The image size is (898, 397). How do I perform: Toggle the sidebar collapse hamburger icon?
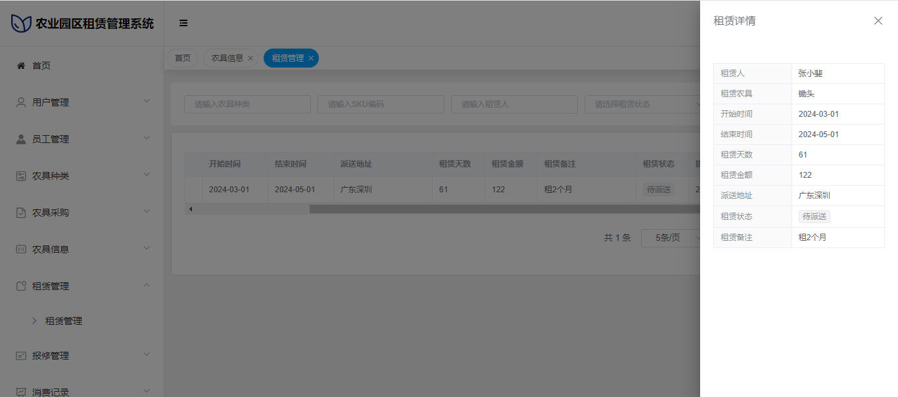(x=183, y=23)
